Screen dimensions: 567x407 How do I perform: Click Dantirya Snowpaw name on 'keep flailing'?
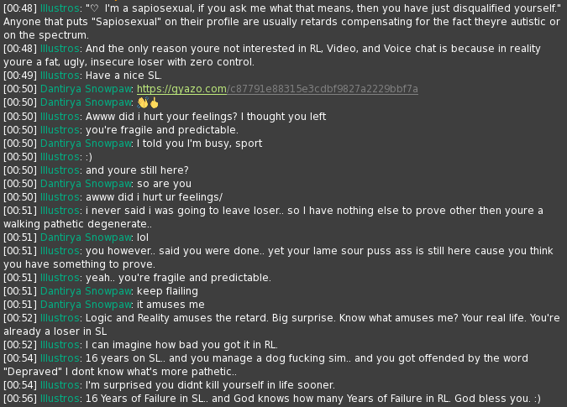[x=86, y=291]
